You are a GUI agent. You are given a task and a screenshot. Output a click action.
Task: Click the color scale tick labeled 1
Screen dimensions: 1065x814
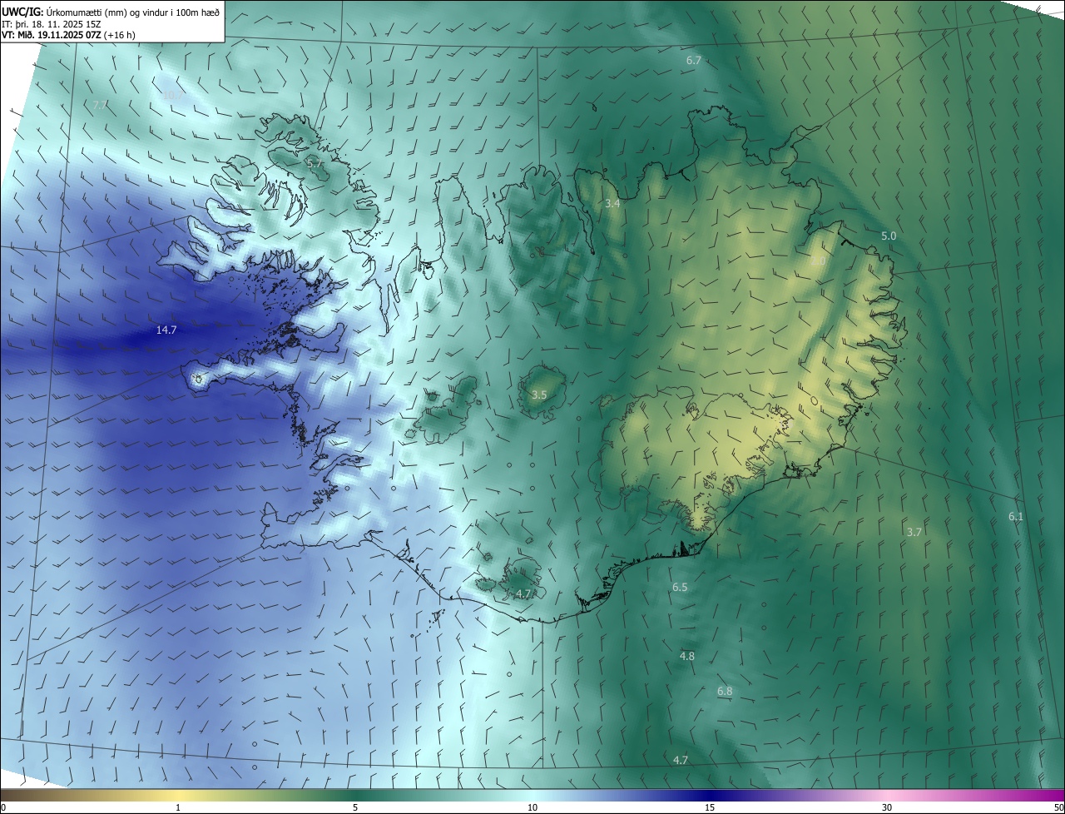click(178, 807)
